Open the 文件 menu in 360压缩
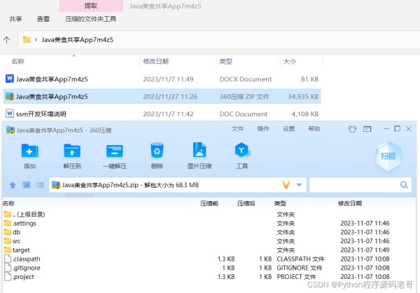Viewport: 420px width, 293px height. (x=237, y=129)
